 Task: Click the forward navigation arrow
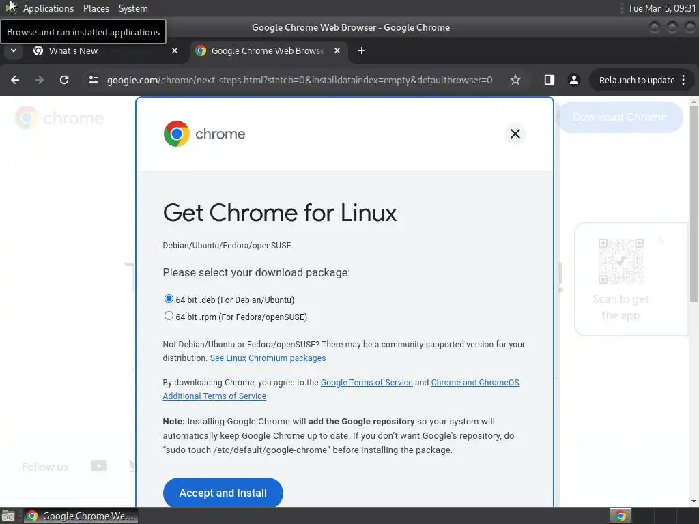[x=40, y=81]
